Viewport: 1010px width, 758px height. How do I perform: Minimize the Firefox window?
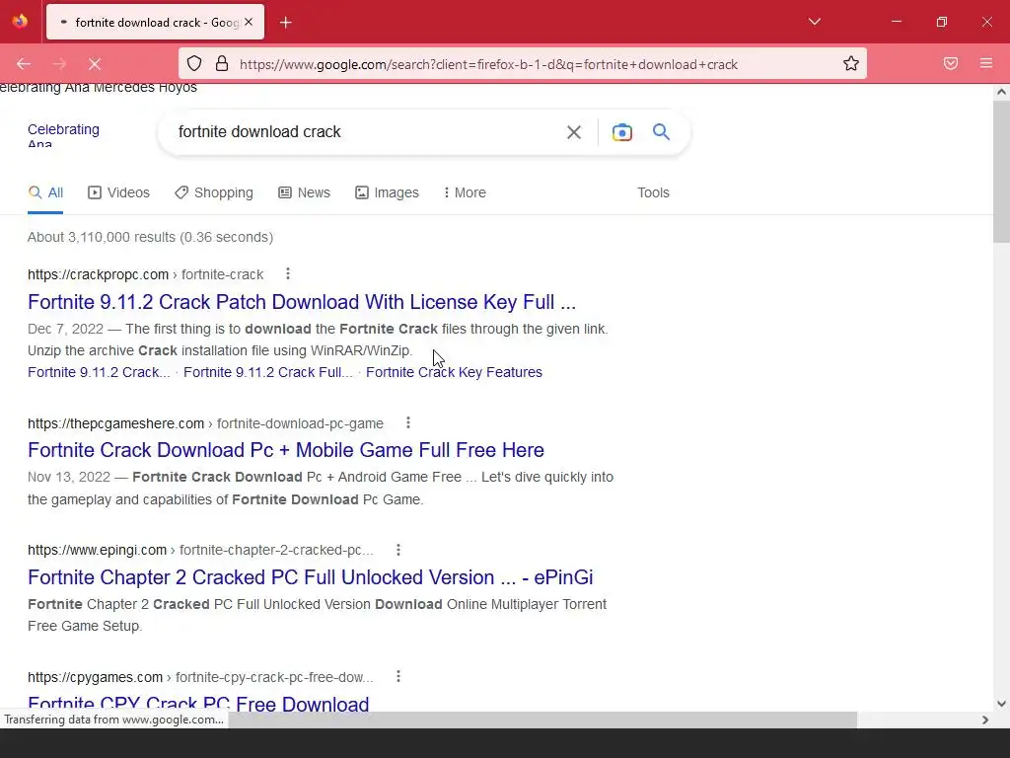pos(897,22)
